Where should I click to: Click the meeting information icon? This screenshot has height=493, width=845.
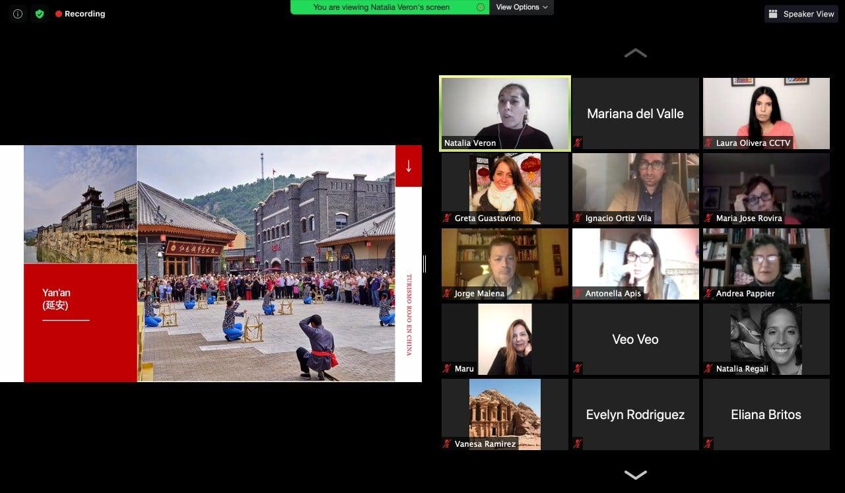tap(18, 14)
